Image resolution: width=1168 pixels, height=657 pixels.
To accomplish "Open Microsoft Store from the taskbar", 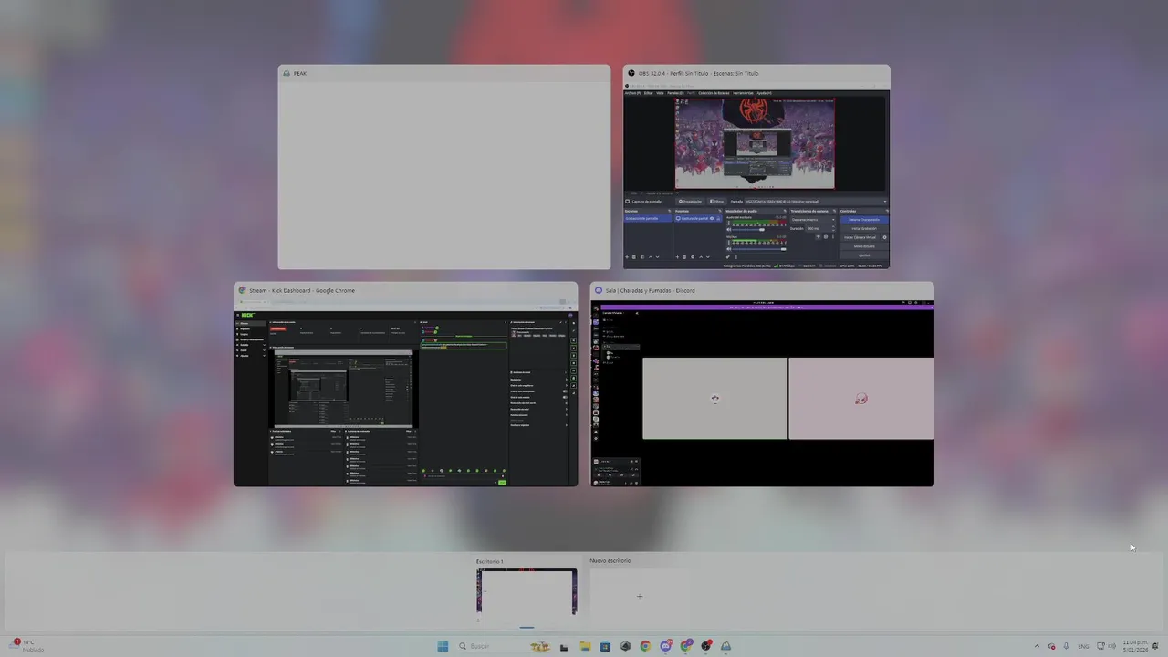I will (605, 646).
